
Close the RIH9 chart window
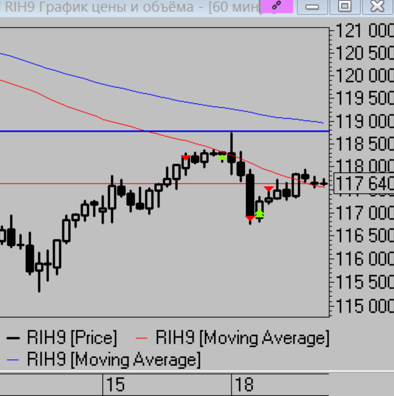point(377,6)
